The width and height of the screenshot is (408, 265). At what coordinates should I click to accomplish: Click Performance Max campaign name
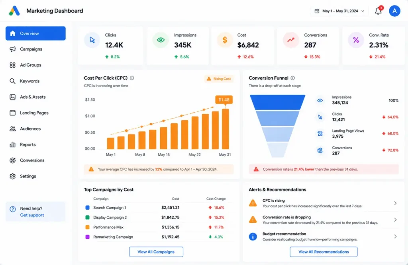(108, 227)
